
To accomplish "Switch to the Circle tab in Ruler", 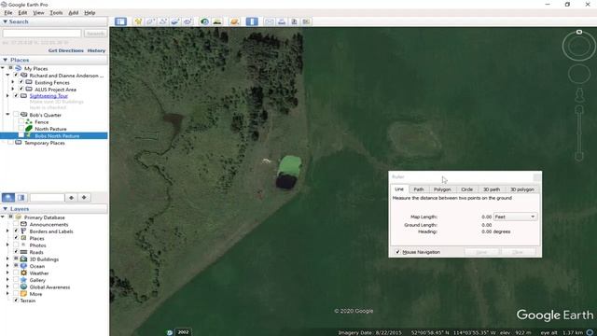I will click(466, 189).
